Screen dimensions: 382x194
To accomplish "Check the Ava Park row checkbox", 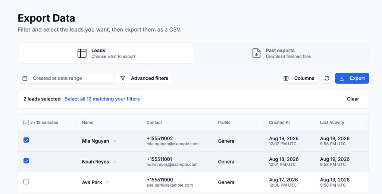I will tap(26, 182).
